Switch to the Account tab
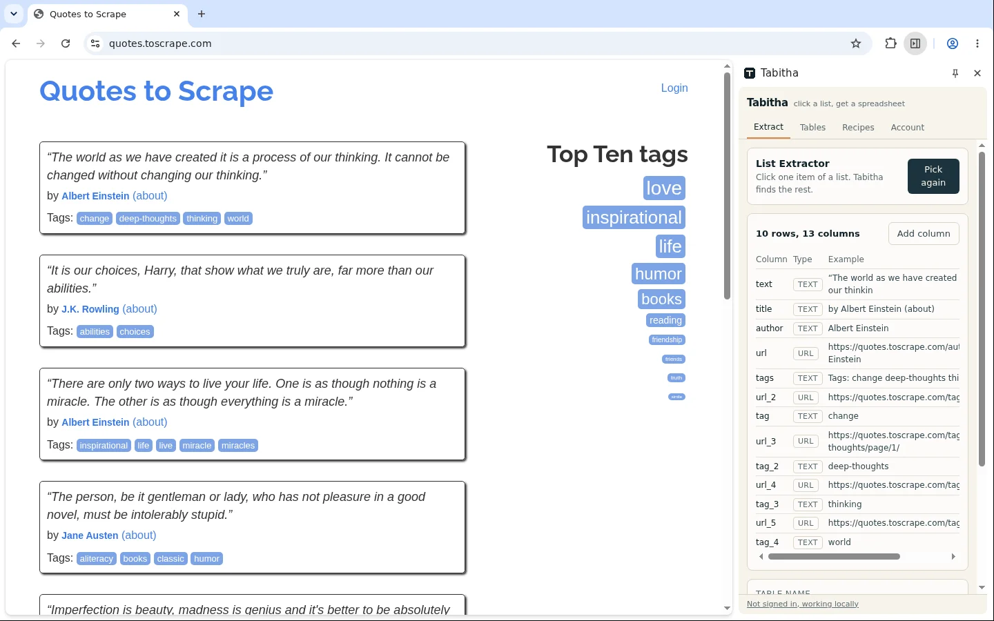Viewport: 994px width, 621px height. [908, 128]
